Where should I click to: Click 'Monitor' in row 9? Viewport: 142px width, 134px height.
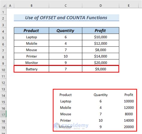click(x=31, y=63)
